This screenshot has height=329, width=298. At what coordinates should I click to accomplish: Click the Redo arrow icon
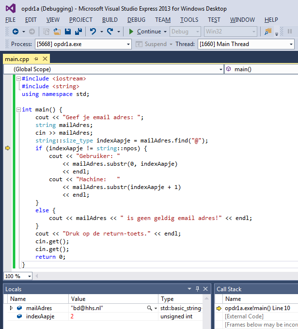click(110, 31)
